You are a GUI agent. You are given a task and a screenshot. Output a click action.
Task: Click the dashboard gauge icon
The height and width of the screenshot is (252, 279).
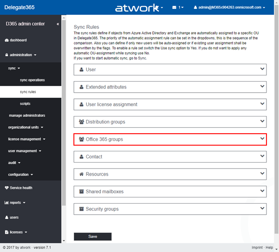(x=7, y=40)
